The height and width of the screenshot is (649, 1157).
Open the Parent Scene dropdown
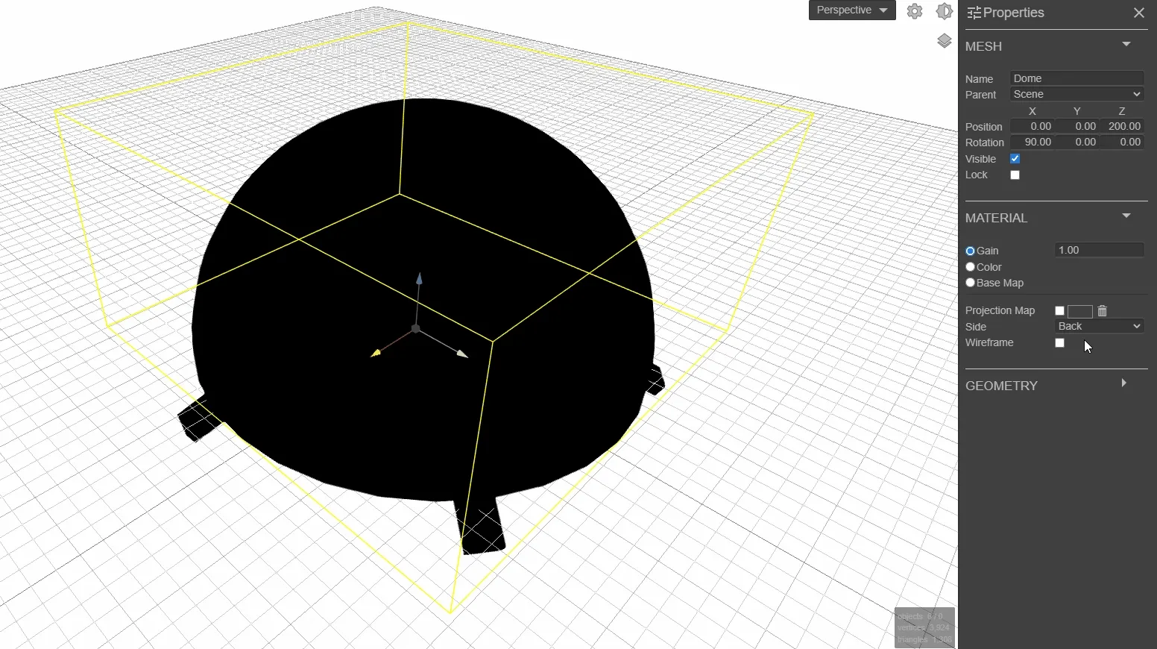[x=1076, y=95]
